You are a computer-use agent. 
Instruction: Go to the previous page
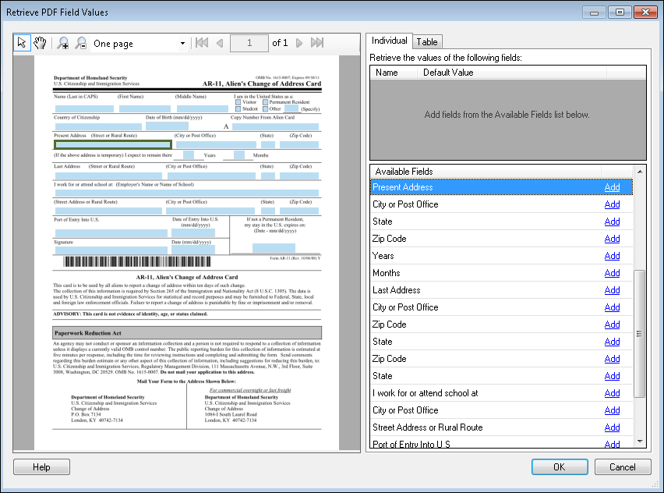pos(219,43)
